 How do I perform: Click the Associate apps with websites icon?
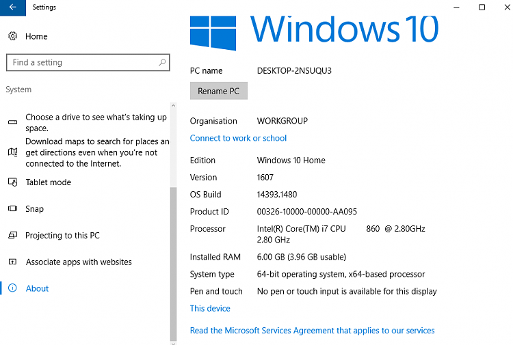click(x=13, y=262)
